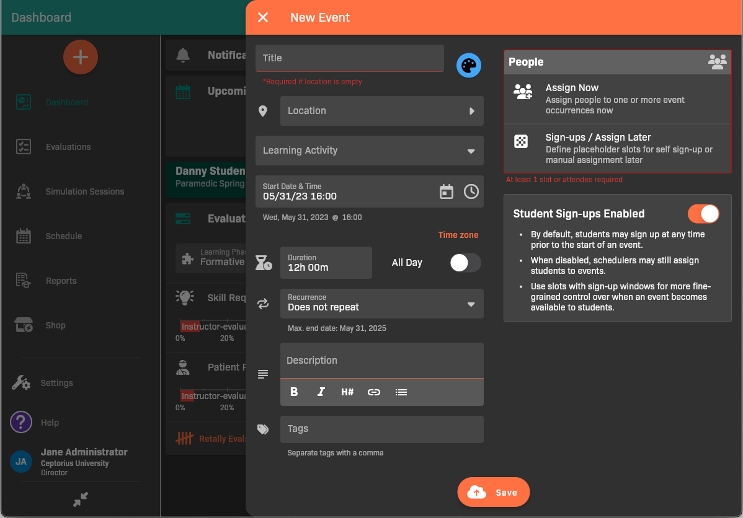Image resolution: width=743 pixels, height=518 pixels.
Task: Collapse sidebar with arrows icon
Action: 81,499
